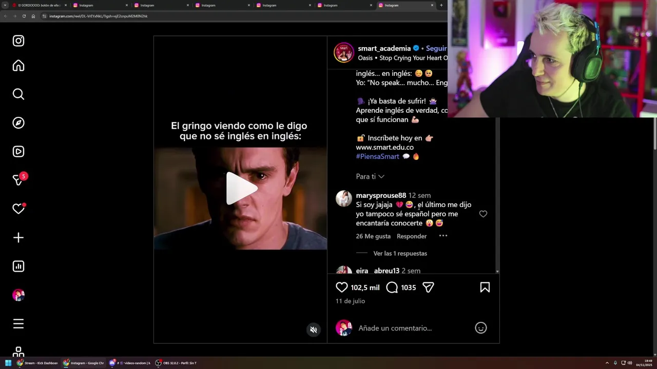Image resolution: width=657 pixels, height=369 pixels.
Task: Switch to Stream - Kick Dashboard taskbar window
Action: pyautogui.click(x=37, y=363)
